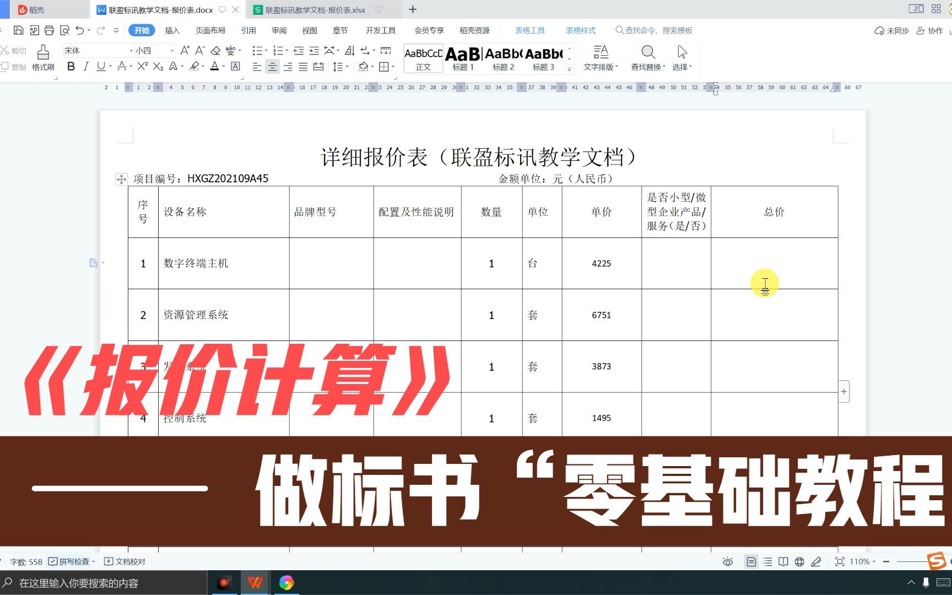952x595 pixels.
Task: Apply italic formatting
Action: pyautogui.click(x=86, y=67)
